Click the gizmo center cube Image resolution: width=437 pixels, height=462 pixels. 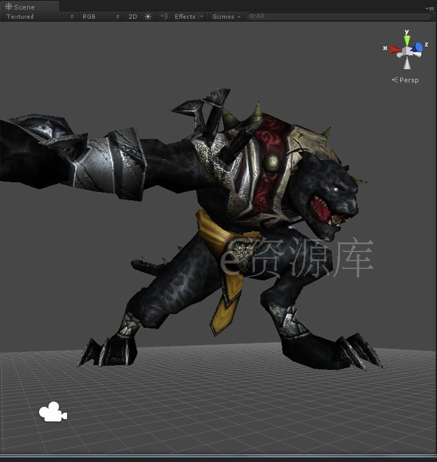407,51
